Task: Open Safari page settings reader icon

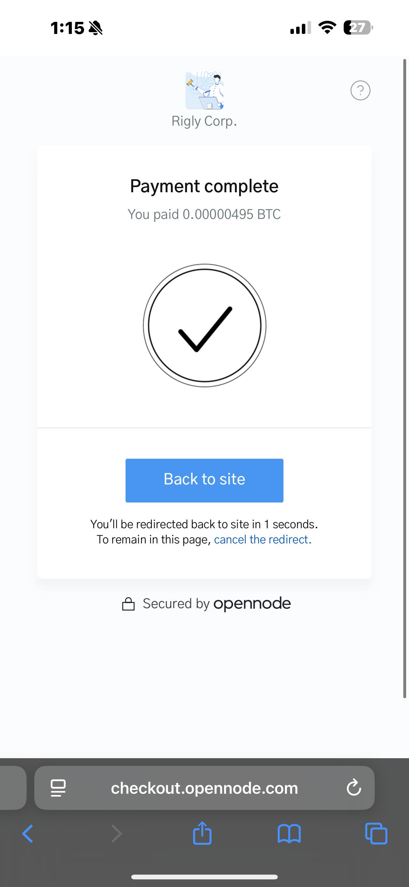Action: click(58, 788)
